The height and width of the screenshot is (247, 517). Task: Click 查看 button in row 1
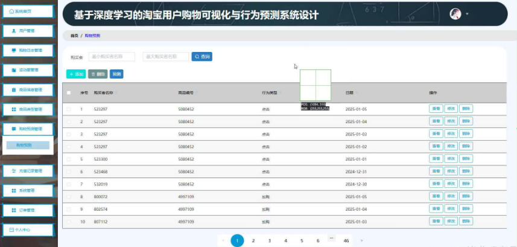[x=436, y=109]
